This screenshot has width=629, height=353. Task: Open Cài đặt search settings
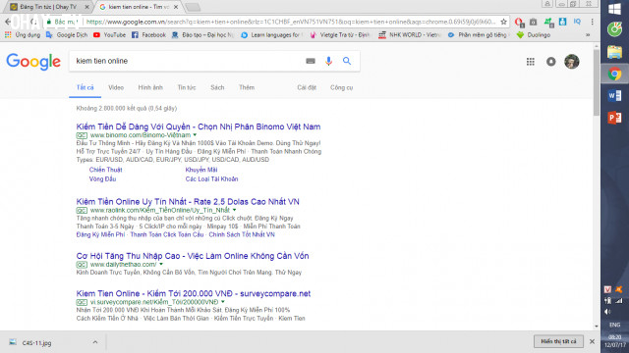(307, 87)
